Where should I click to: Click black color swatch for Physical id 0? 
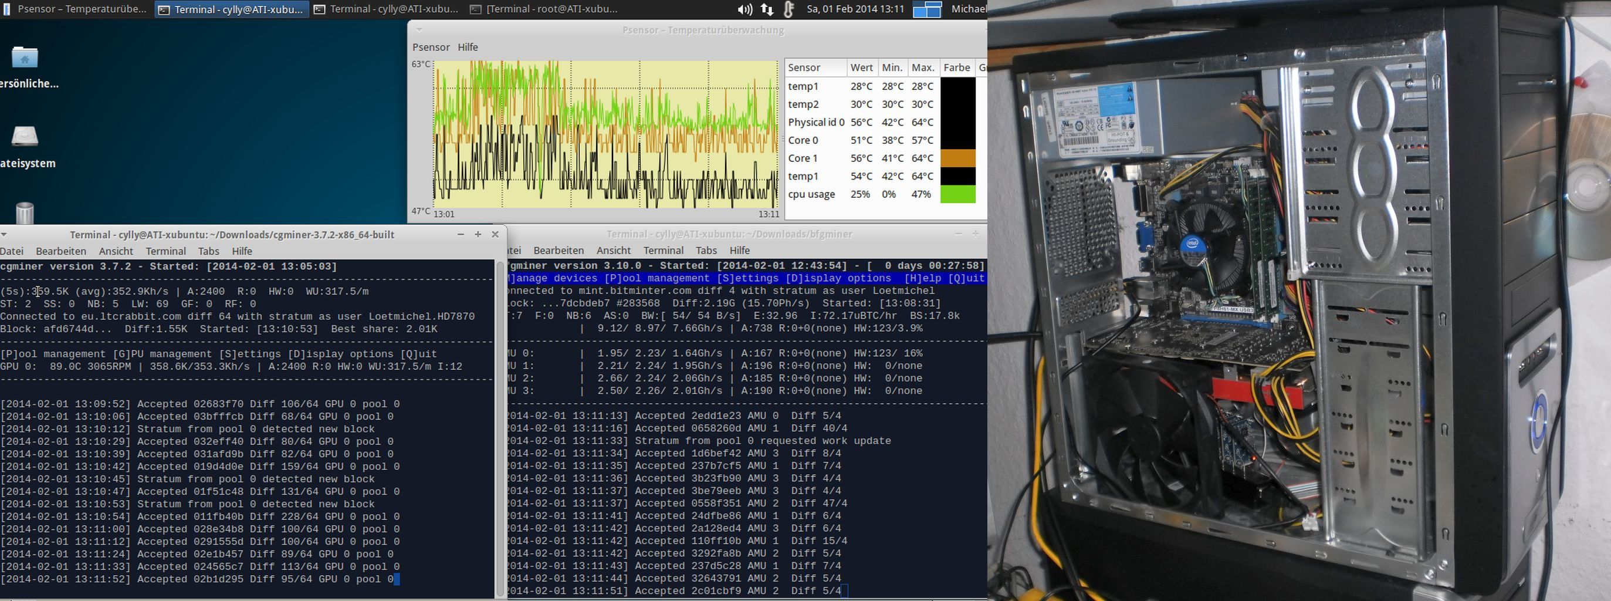coord(958,122)
